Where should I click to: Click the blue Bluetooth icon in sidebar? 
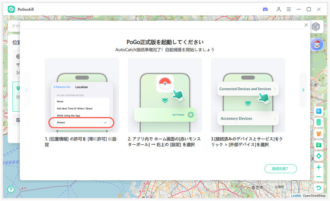(318, 111)
